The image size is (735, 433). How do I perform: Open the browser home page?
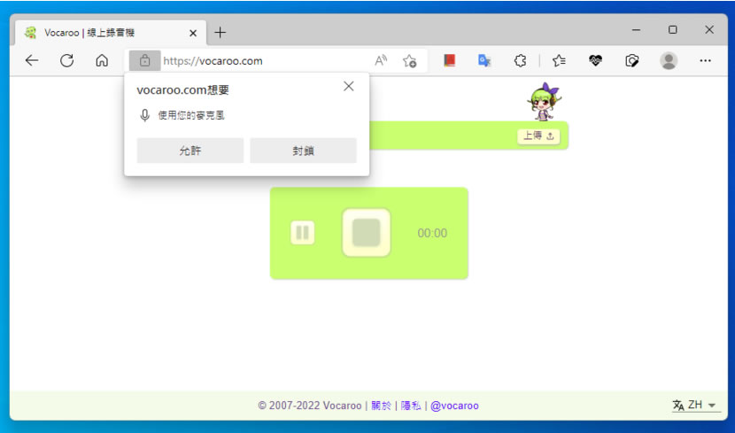click(x=102, y=60)
